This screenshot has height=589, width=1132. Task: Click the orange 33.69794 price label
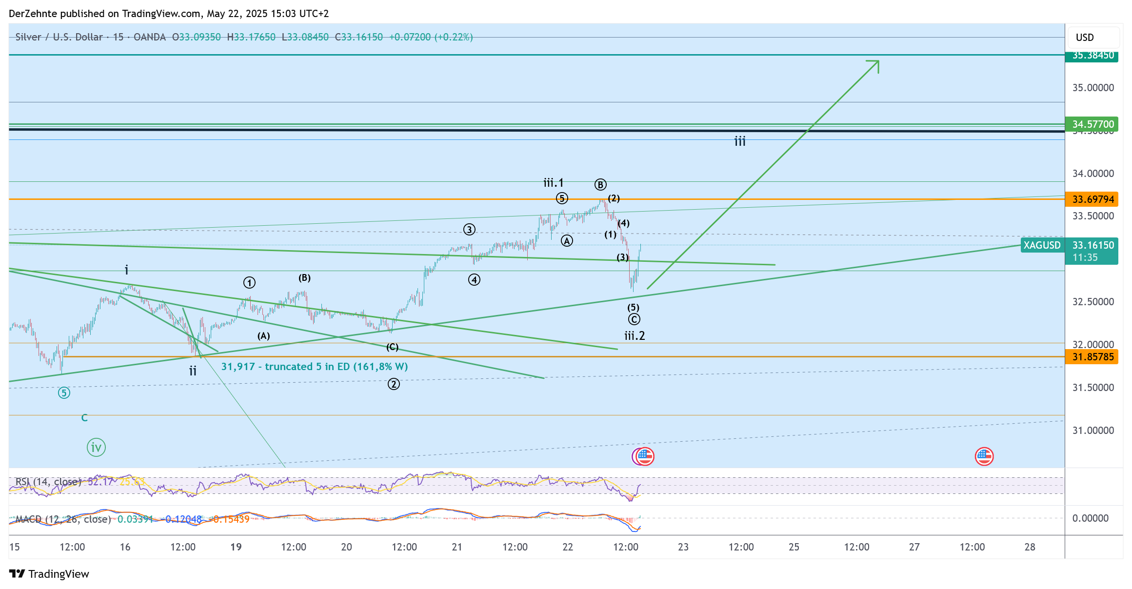pos(1092,199)
